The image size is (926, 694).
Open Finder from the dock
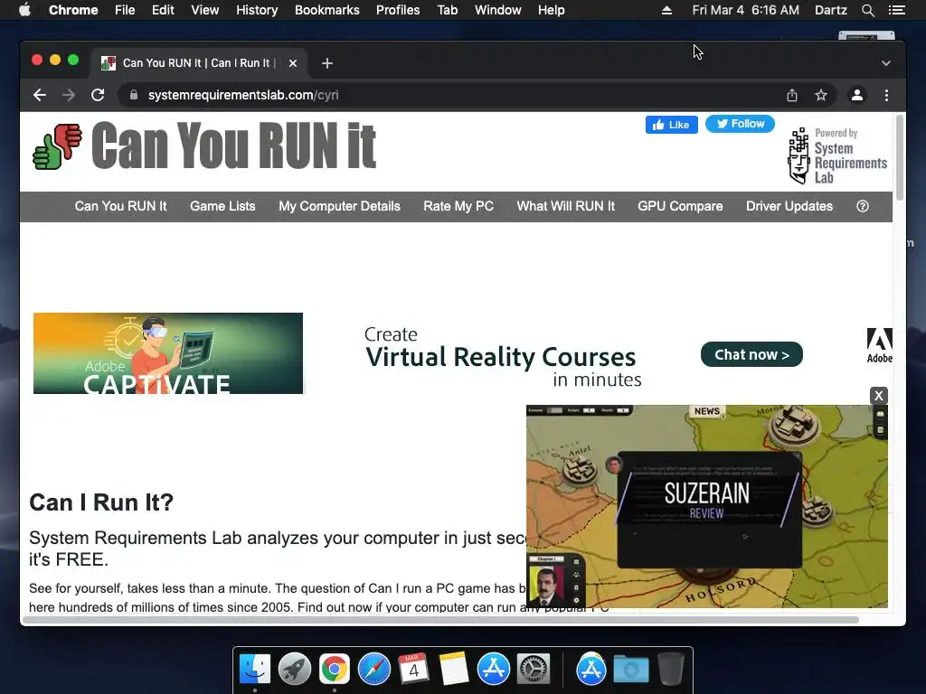pos(255,670)
